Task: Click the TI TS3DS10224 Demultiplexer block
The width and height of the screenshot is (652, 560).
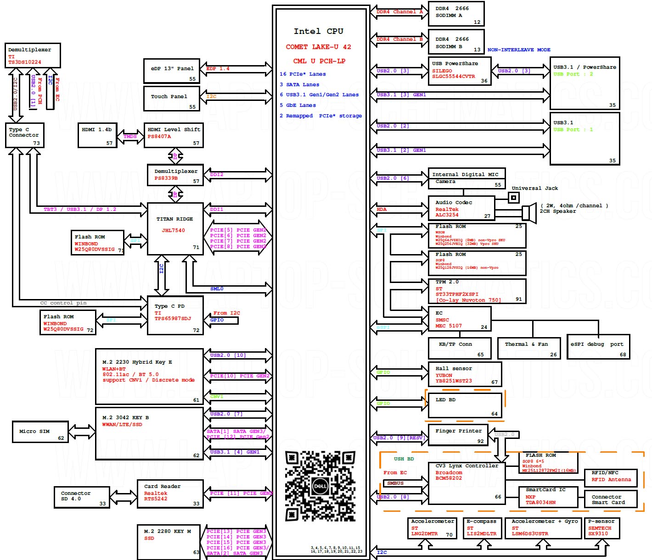Action: click(33, 55)
